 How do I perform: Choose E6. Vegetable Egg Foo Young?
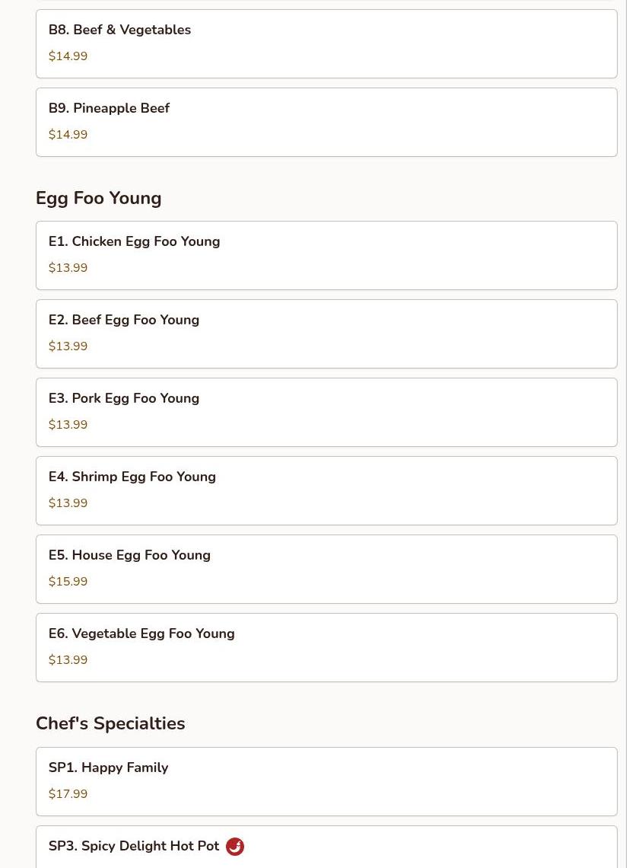click(x=326, y=647)
